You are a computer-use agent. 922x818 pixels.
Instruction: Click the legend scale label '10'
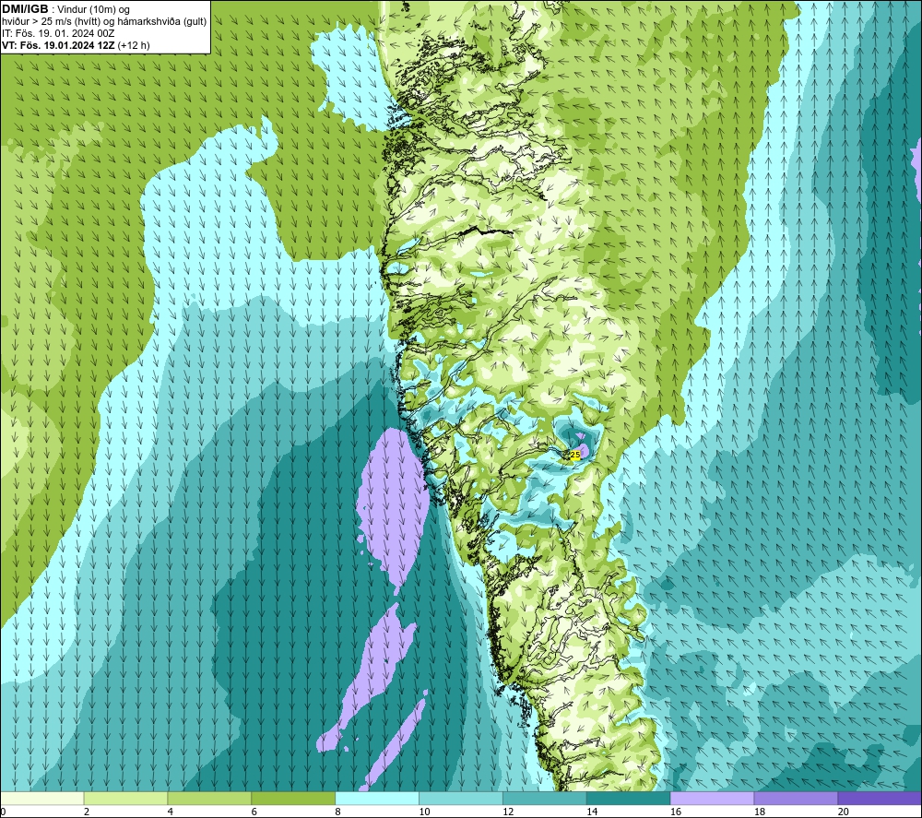pos(424,812)
